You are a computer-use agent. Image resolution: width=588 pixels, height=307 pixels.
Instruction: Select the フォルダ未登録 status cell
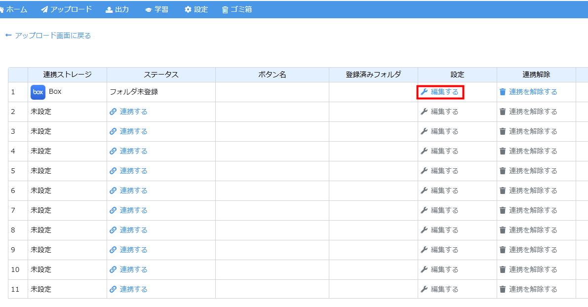pyautogui.click(x=134, y=92)
